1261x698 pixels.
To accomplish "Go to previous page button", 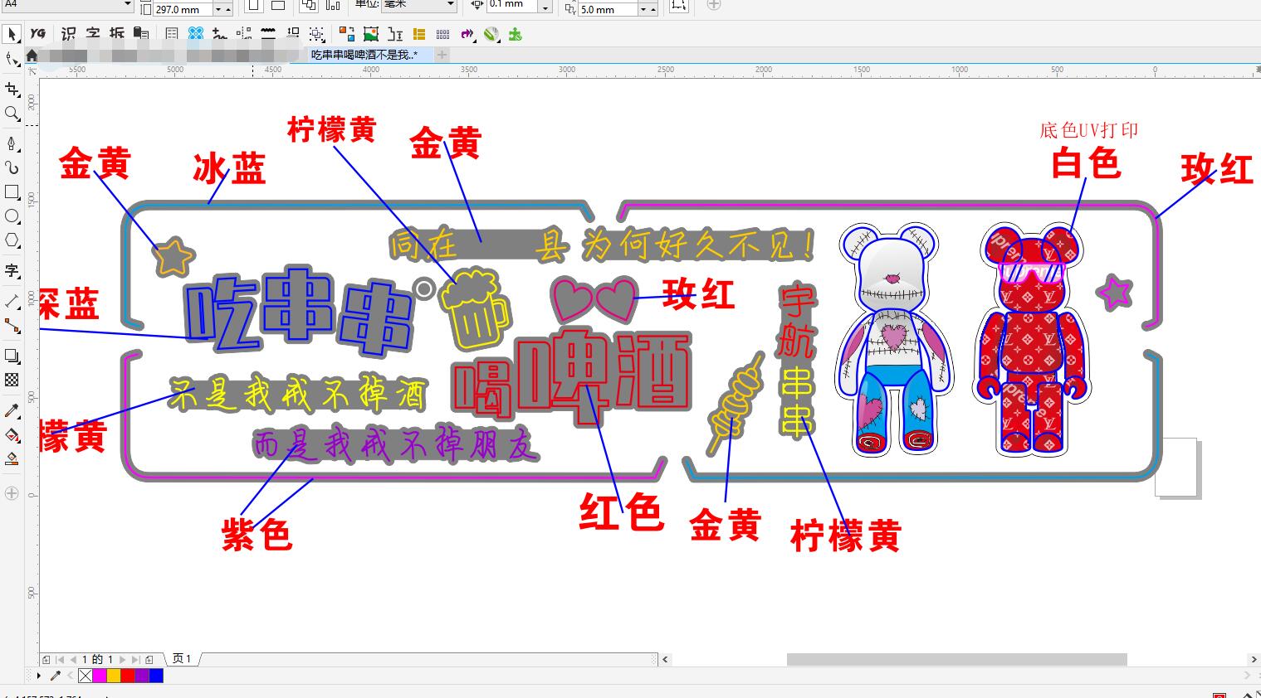I will pos(73,660).
